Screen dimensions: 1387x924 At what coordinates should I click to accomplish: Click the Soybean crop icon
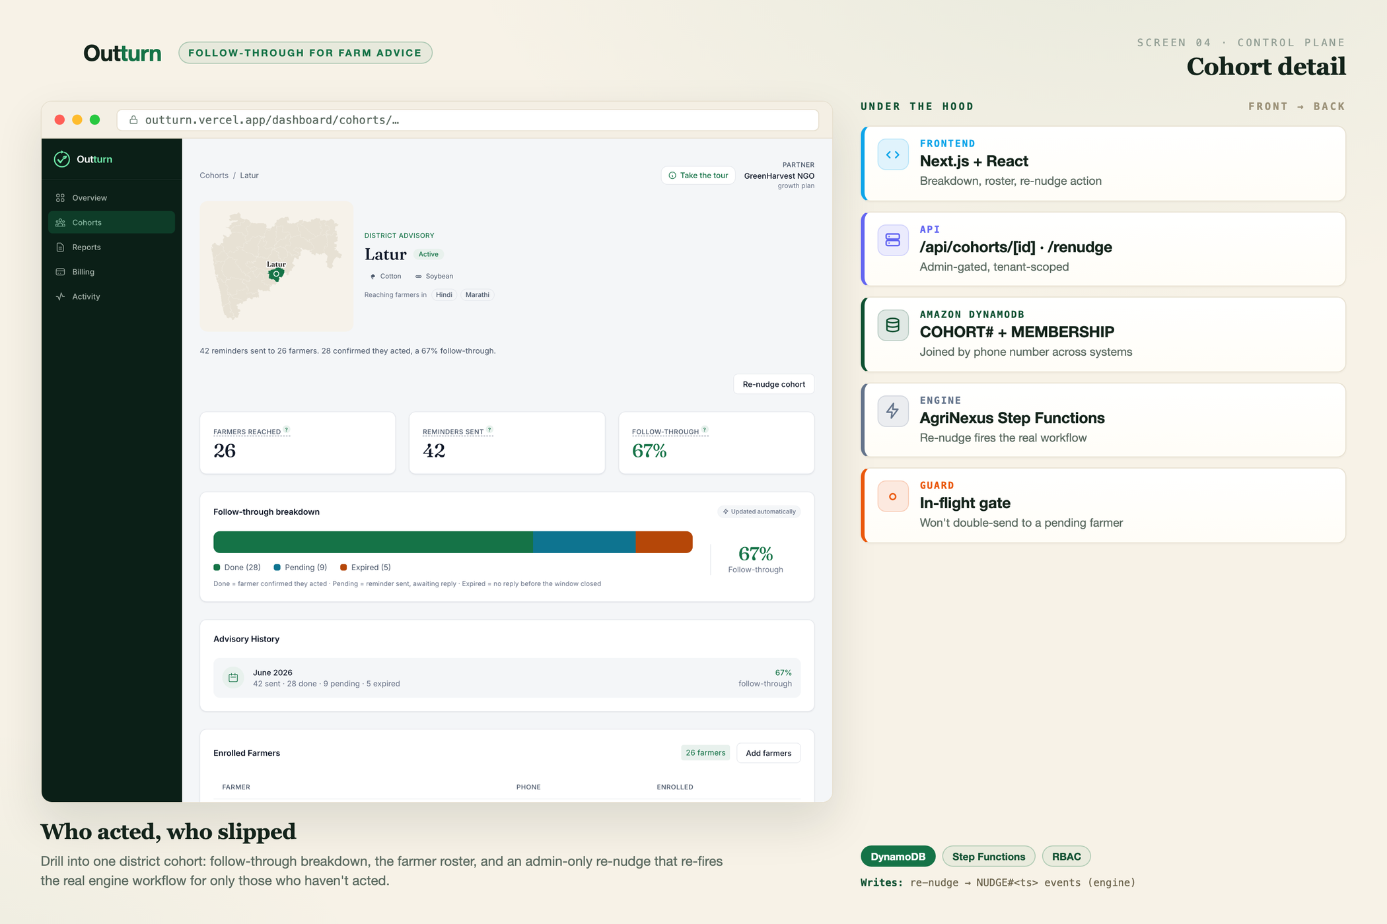click(x=418, y=277)
